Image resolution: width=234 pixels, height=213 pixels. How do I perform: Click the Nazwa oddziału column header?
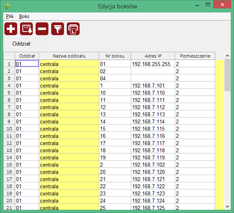(69, 56)
